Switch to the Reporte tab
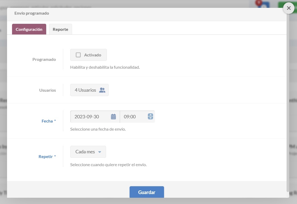 (x=60, y=30)
